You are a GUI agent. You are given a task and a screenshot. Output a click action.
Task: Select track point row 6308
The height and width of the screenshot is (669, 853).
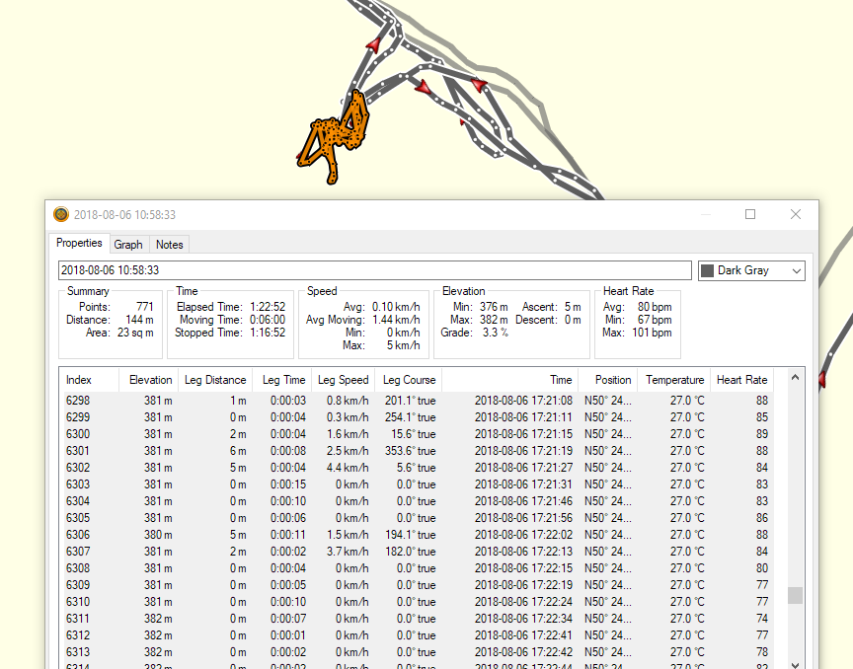click(x=418, y=568)
